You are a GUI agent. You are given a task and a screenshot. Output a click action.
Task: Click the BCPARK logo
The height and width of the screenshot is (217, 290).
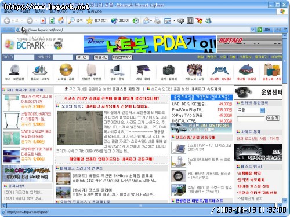[x=33, y=44]
